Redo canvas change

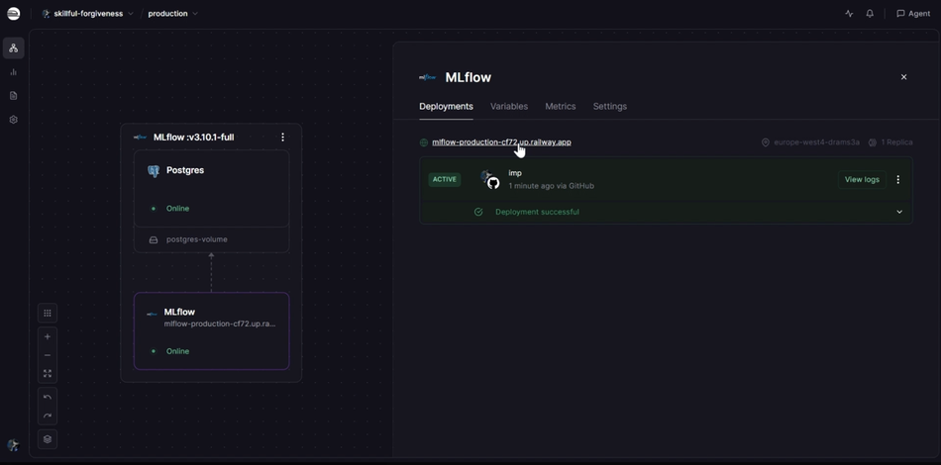click(x=48, y=416)
